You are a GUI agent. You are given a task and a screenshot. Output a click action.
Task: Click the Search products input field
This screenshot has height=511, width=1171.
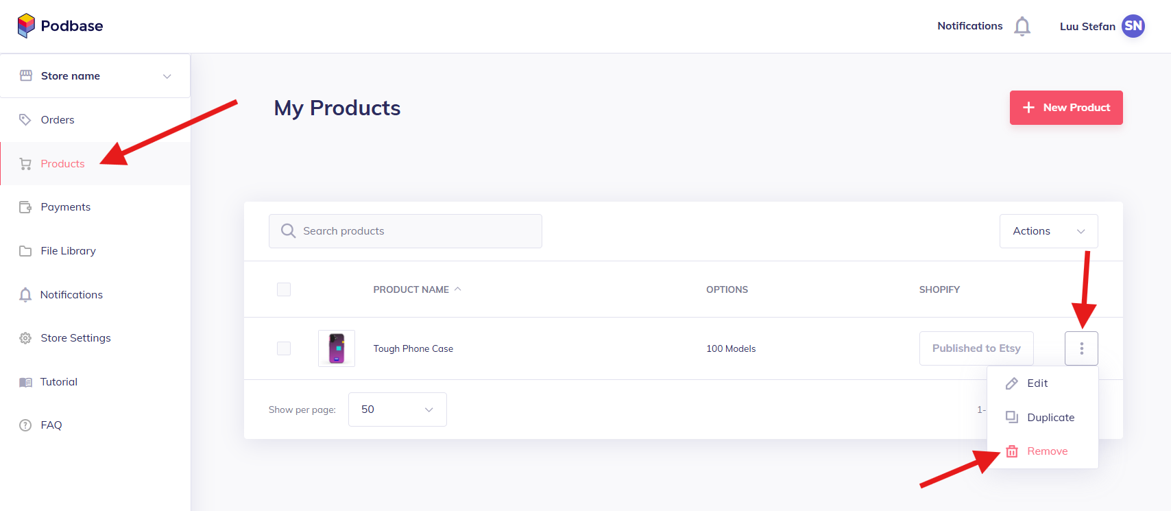pos(405,231)
